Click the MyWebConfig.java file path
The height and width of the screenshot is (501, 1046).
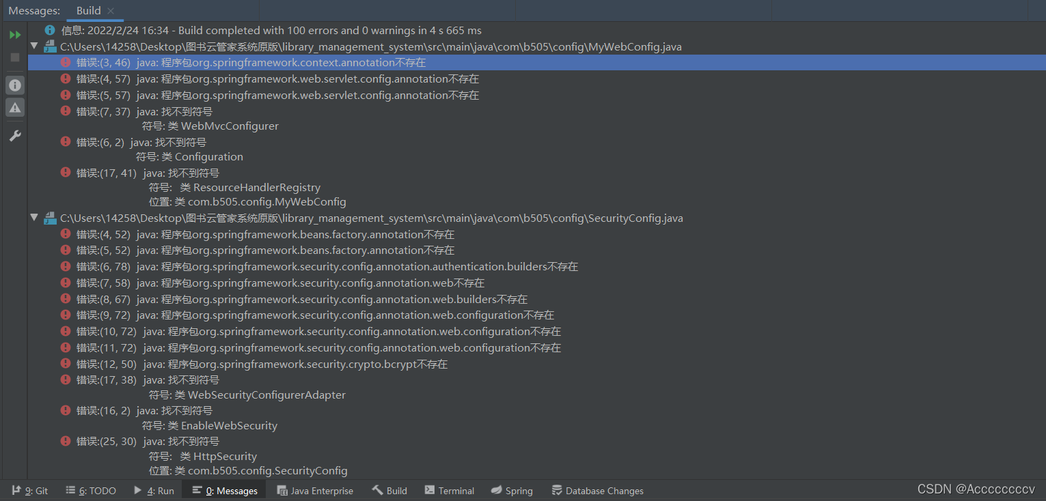point(371,47)
